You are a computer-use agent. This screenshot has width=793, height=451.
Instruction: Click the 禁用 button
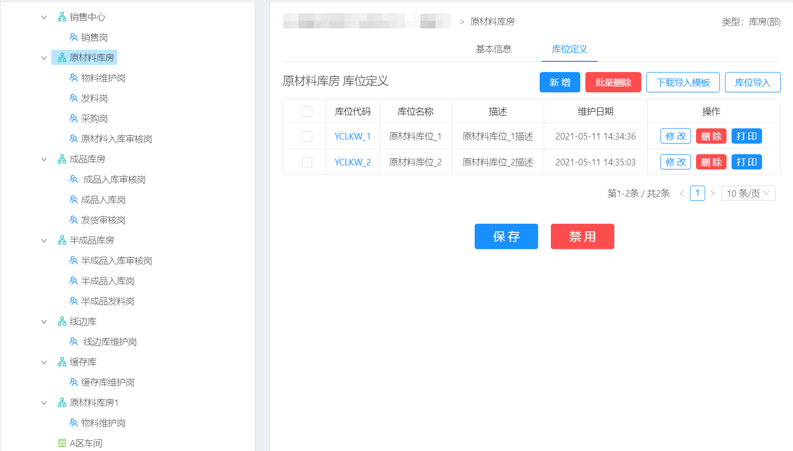pos(582,236)
